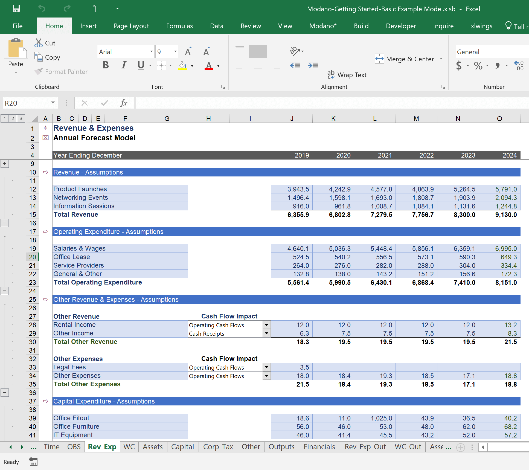Toggle Wrap Text on
This screenshot has width=529, height=470.
(x=347, y=75)
